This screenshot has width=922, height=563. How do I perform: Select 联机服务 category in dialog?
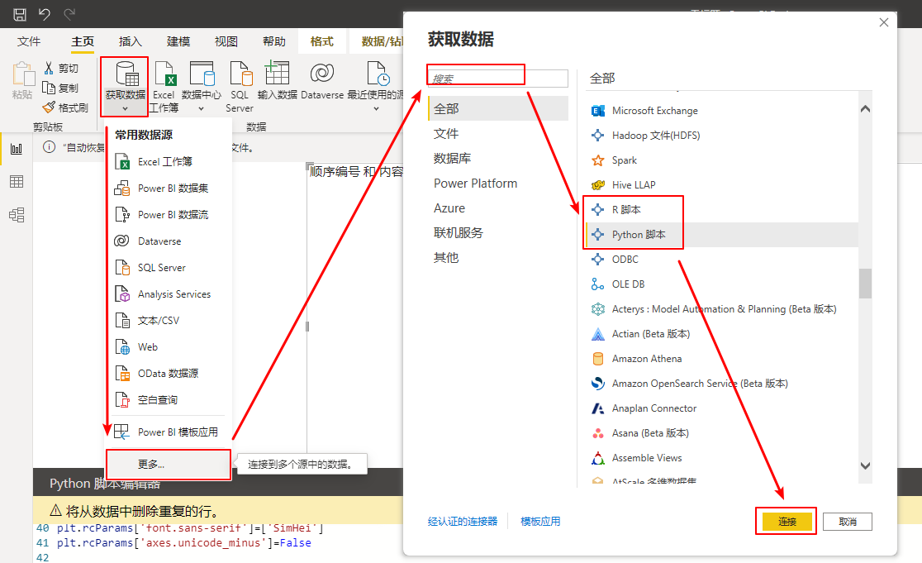(x=498, y=232)
